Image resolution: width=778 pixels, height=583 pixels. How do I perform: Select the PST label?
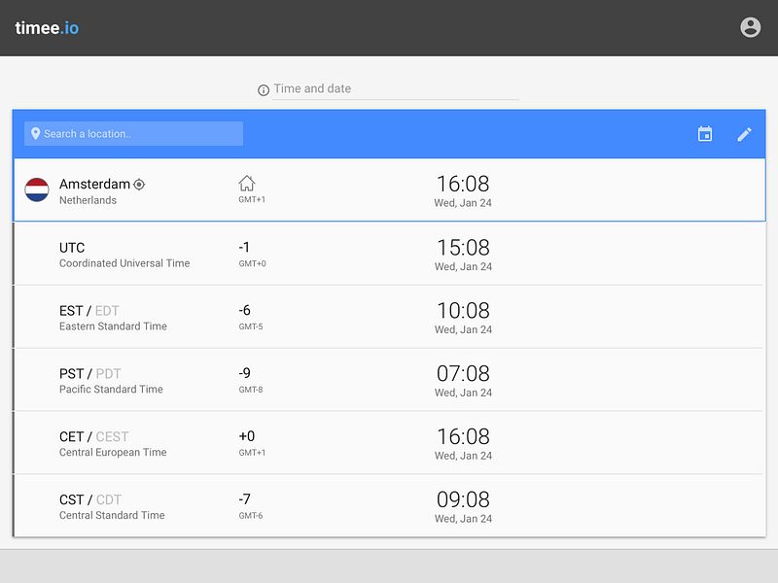click(71, 374)
